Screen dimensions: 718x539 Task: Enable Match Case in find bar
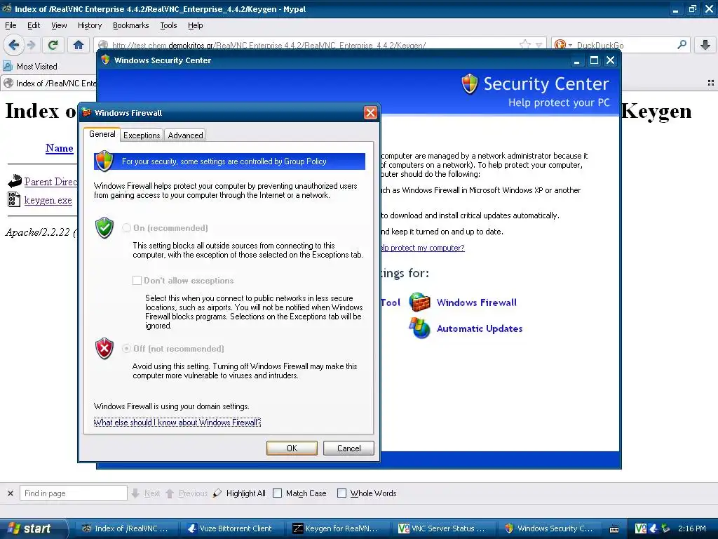pos(277,493)
